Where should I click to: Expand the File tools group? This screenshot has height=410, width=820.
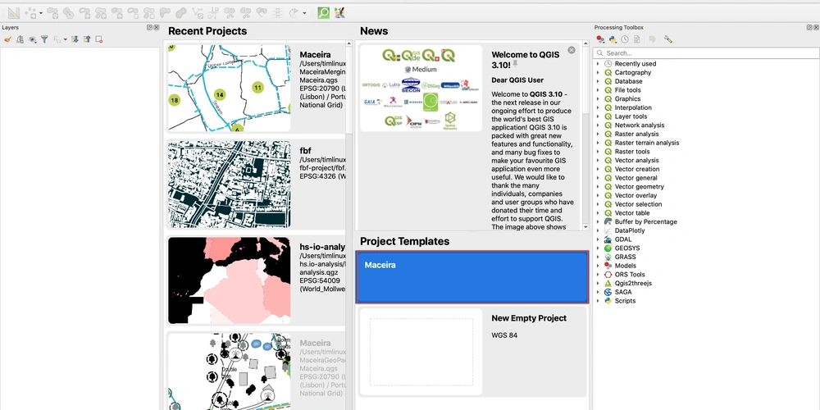click(x=598, y=90)
